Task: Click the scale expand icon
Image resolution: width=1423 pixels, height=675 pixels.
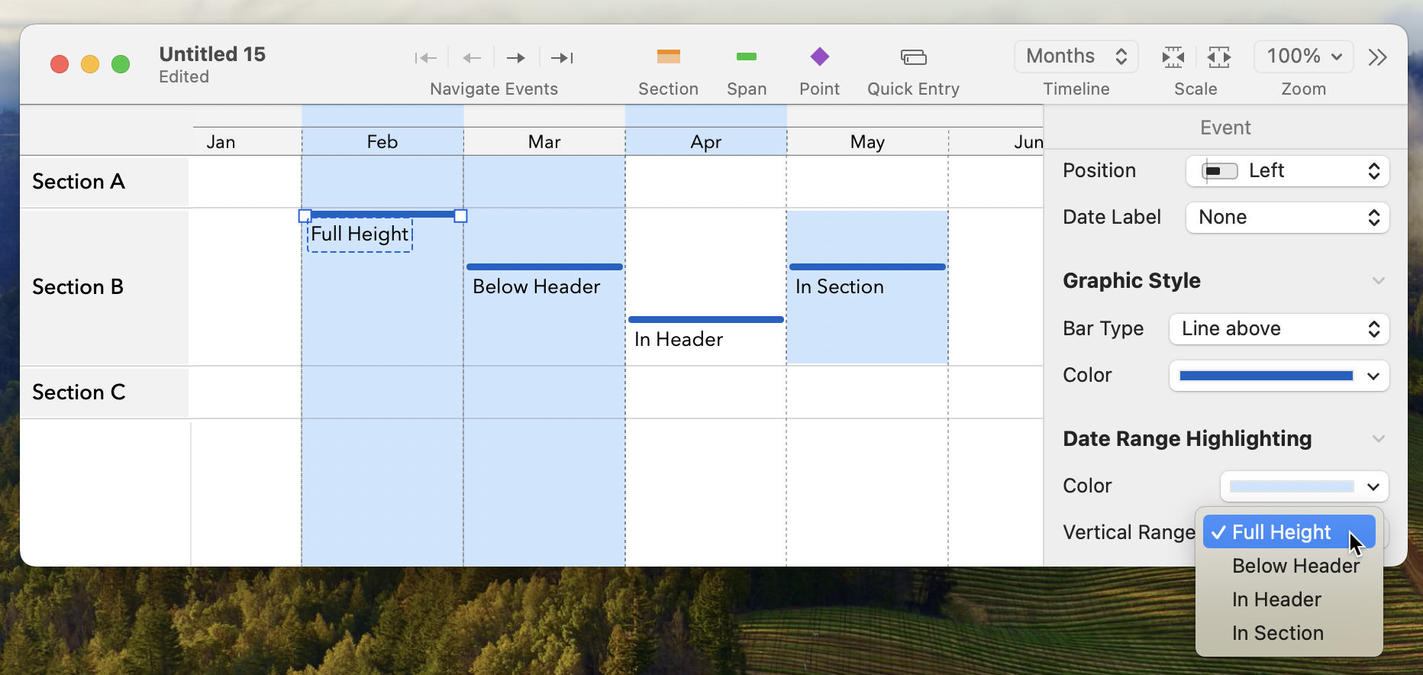Action: 1218,57
